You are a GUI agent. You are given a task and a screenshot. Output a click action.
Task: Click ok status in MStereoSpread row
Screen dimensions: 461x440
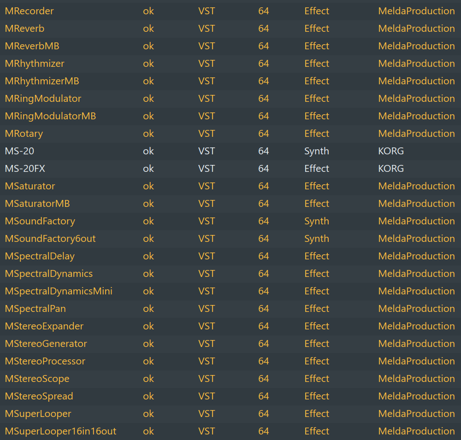pos(148,396)
